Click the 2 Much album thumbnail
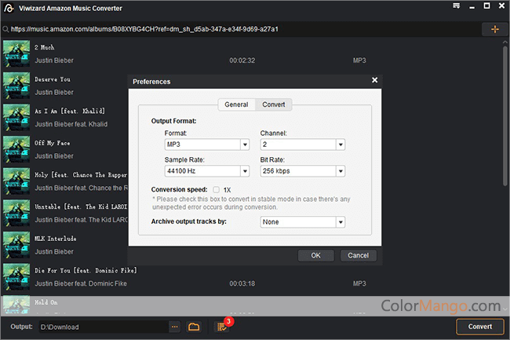The height and width of the screenshot is (340, 510). point(16,53)
